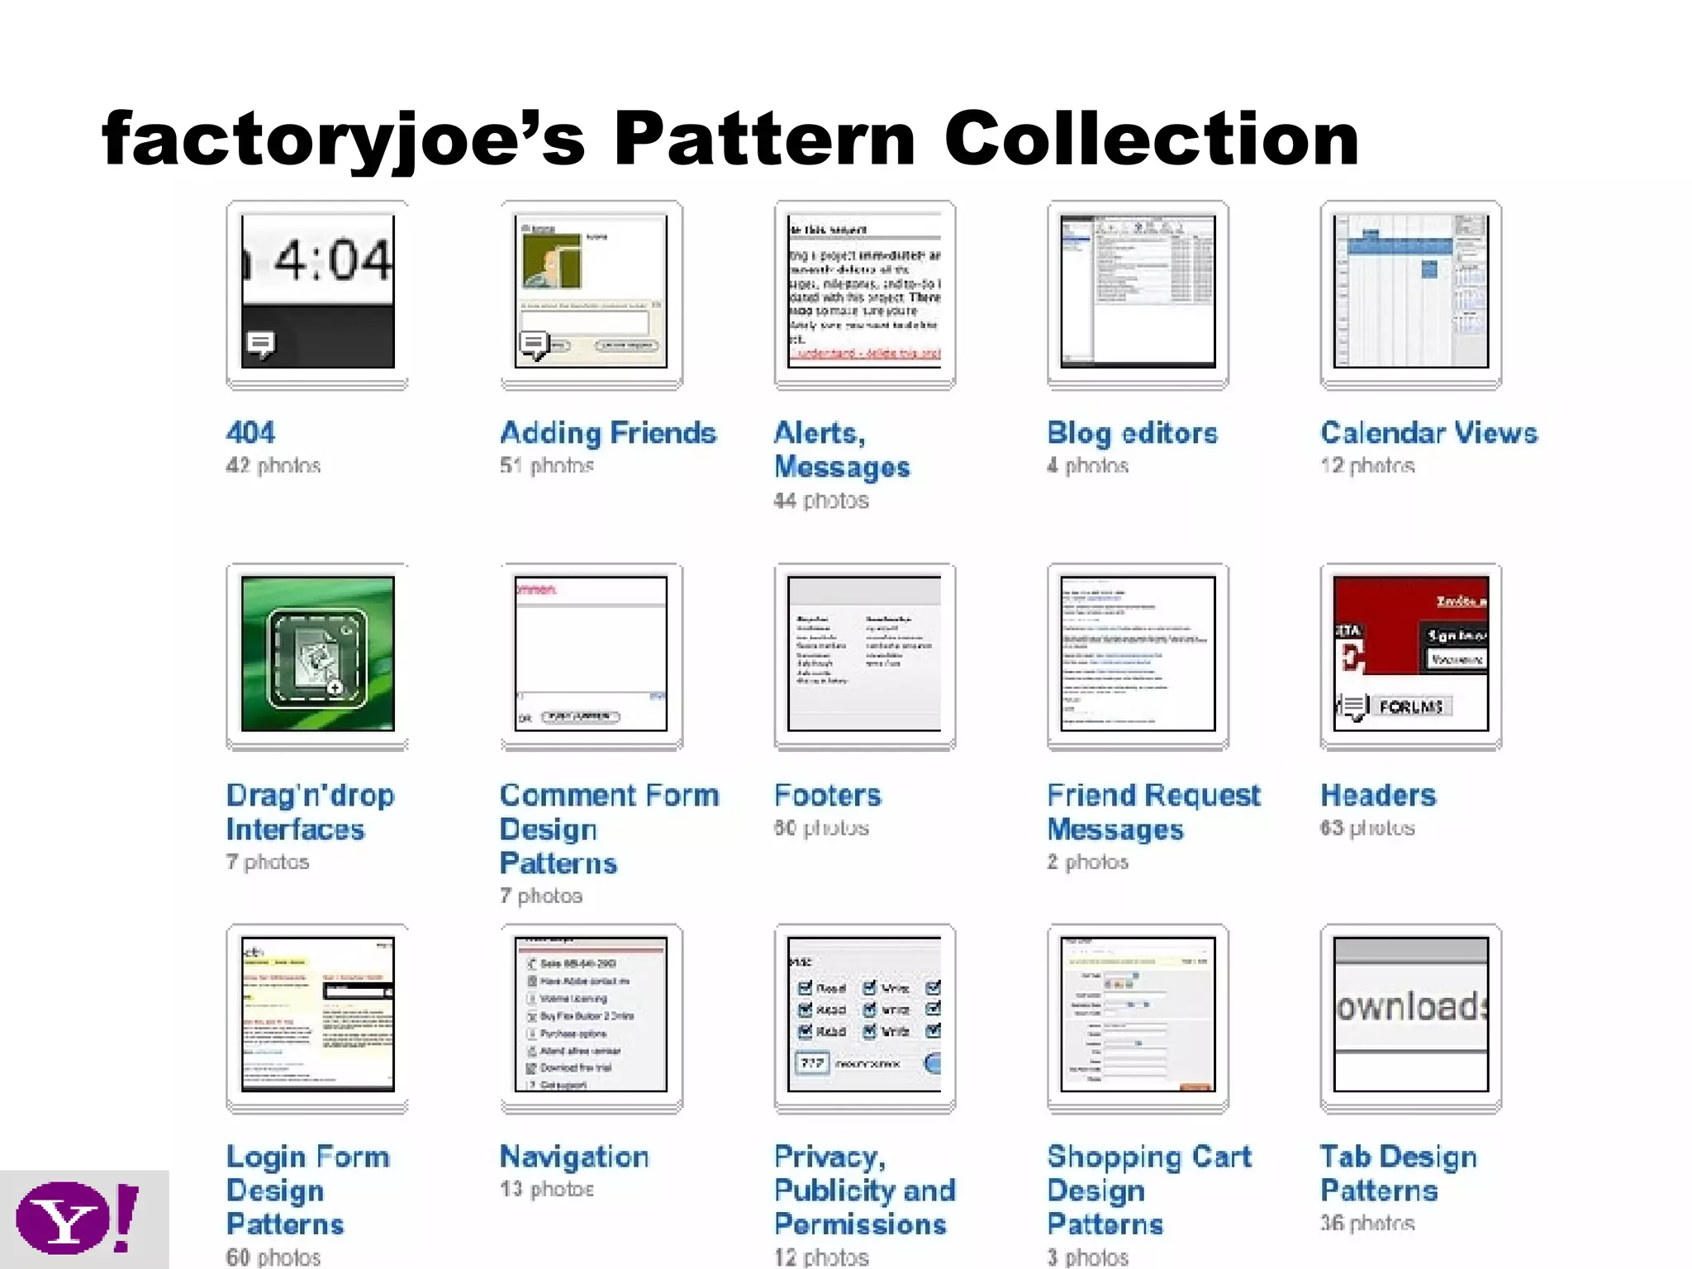The width and height of the screenshot is (1692, 1269).
Task: Click '51 photos' under Adding Friends
Action: (547, 466)
